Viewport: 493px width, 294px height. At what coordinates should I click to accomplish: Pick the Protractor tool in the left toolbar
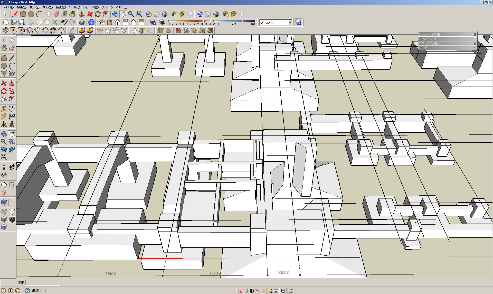tap(4, 117)
